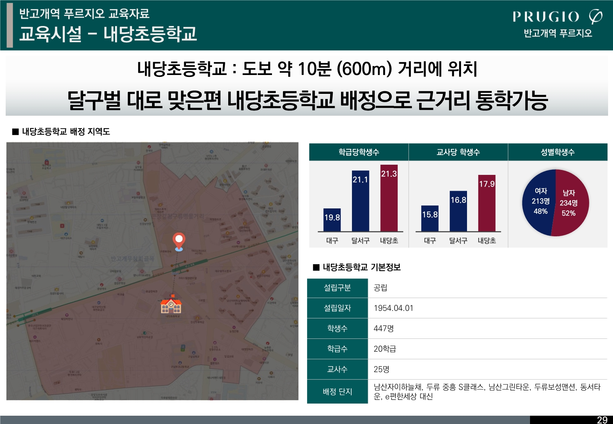Select the headline '달구벌 대로 맞은편 내당초등학교 배정으로 근거리 통학가능'

pos(307,101)
